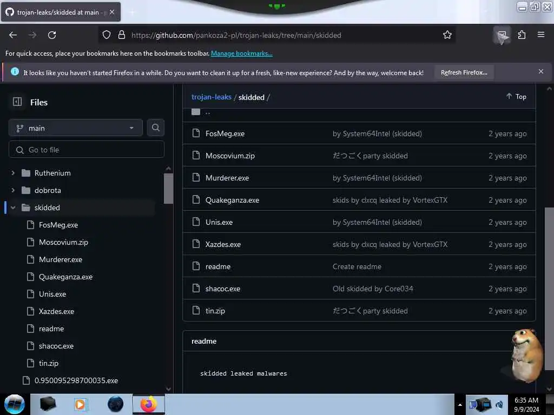Open Old skidded by Core034 commit message
Image resolution: width=554 pixels, height=415 pixels.
coord(373,289)
